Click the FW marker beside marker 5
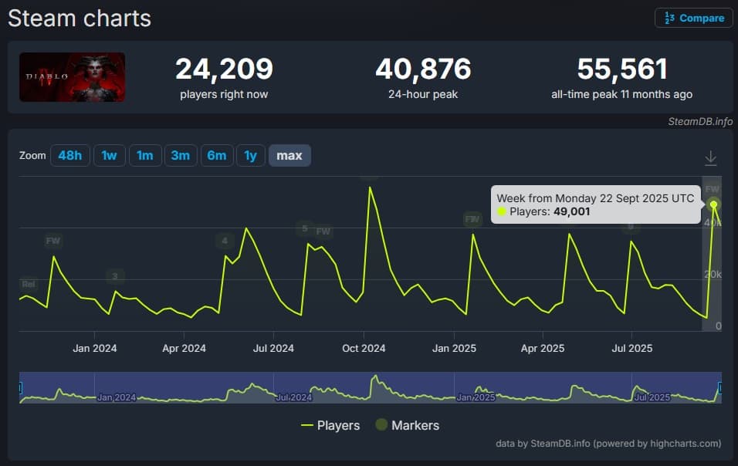738x466 pixels. (323, 231)
